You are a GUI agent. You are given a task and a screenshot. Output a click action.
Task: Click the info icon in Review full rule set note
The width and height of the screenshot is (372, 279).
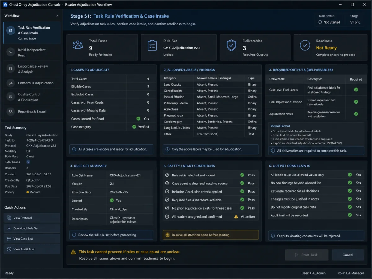tap(74, 235)
